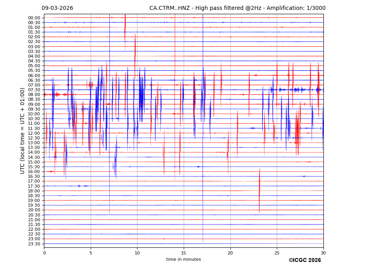This screenshot has width=367, height=275.
Task: Click the CA.CTRM..HNZ station title text
Action: coord(236,8)
